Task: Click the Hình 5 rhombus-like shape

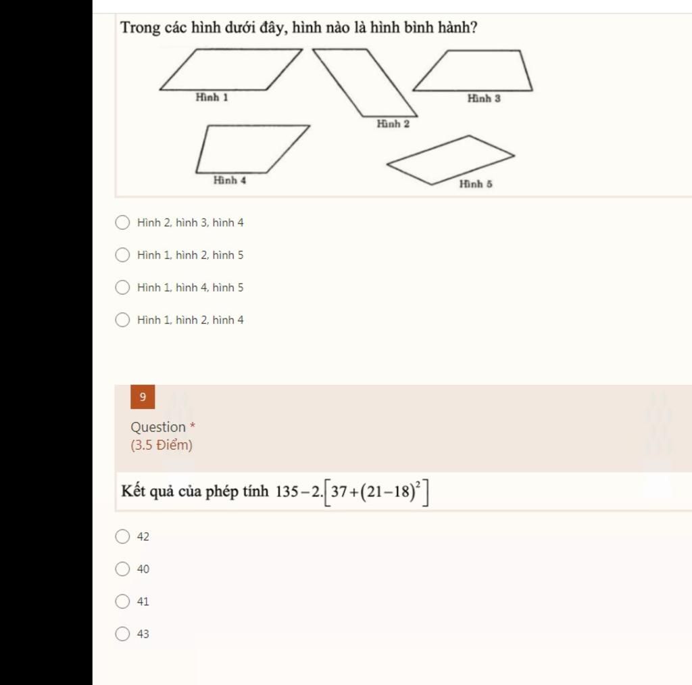Action: [451, 160]
